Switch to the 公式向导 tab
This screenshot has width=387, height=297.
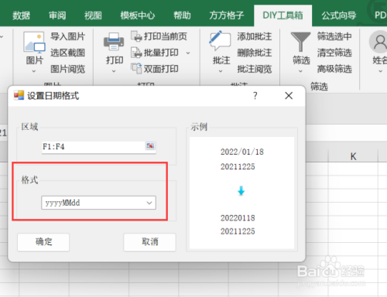339,15
